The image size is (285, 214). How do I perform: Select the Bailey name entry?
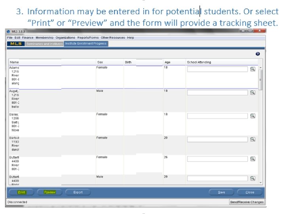[x=14, y=114]
